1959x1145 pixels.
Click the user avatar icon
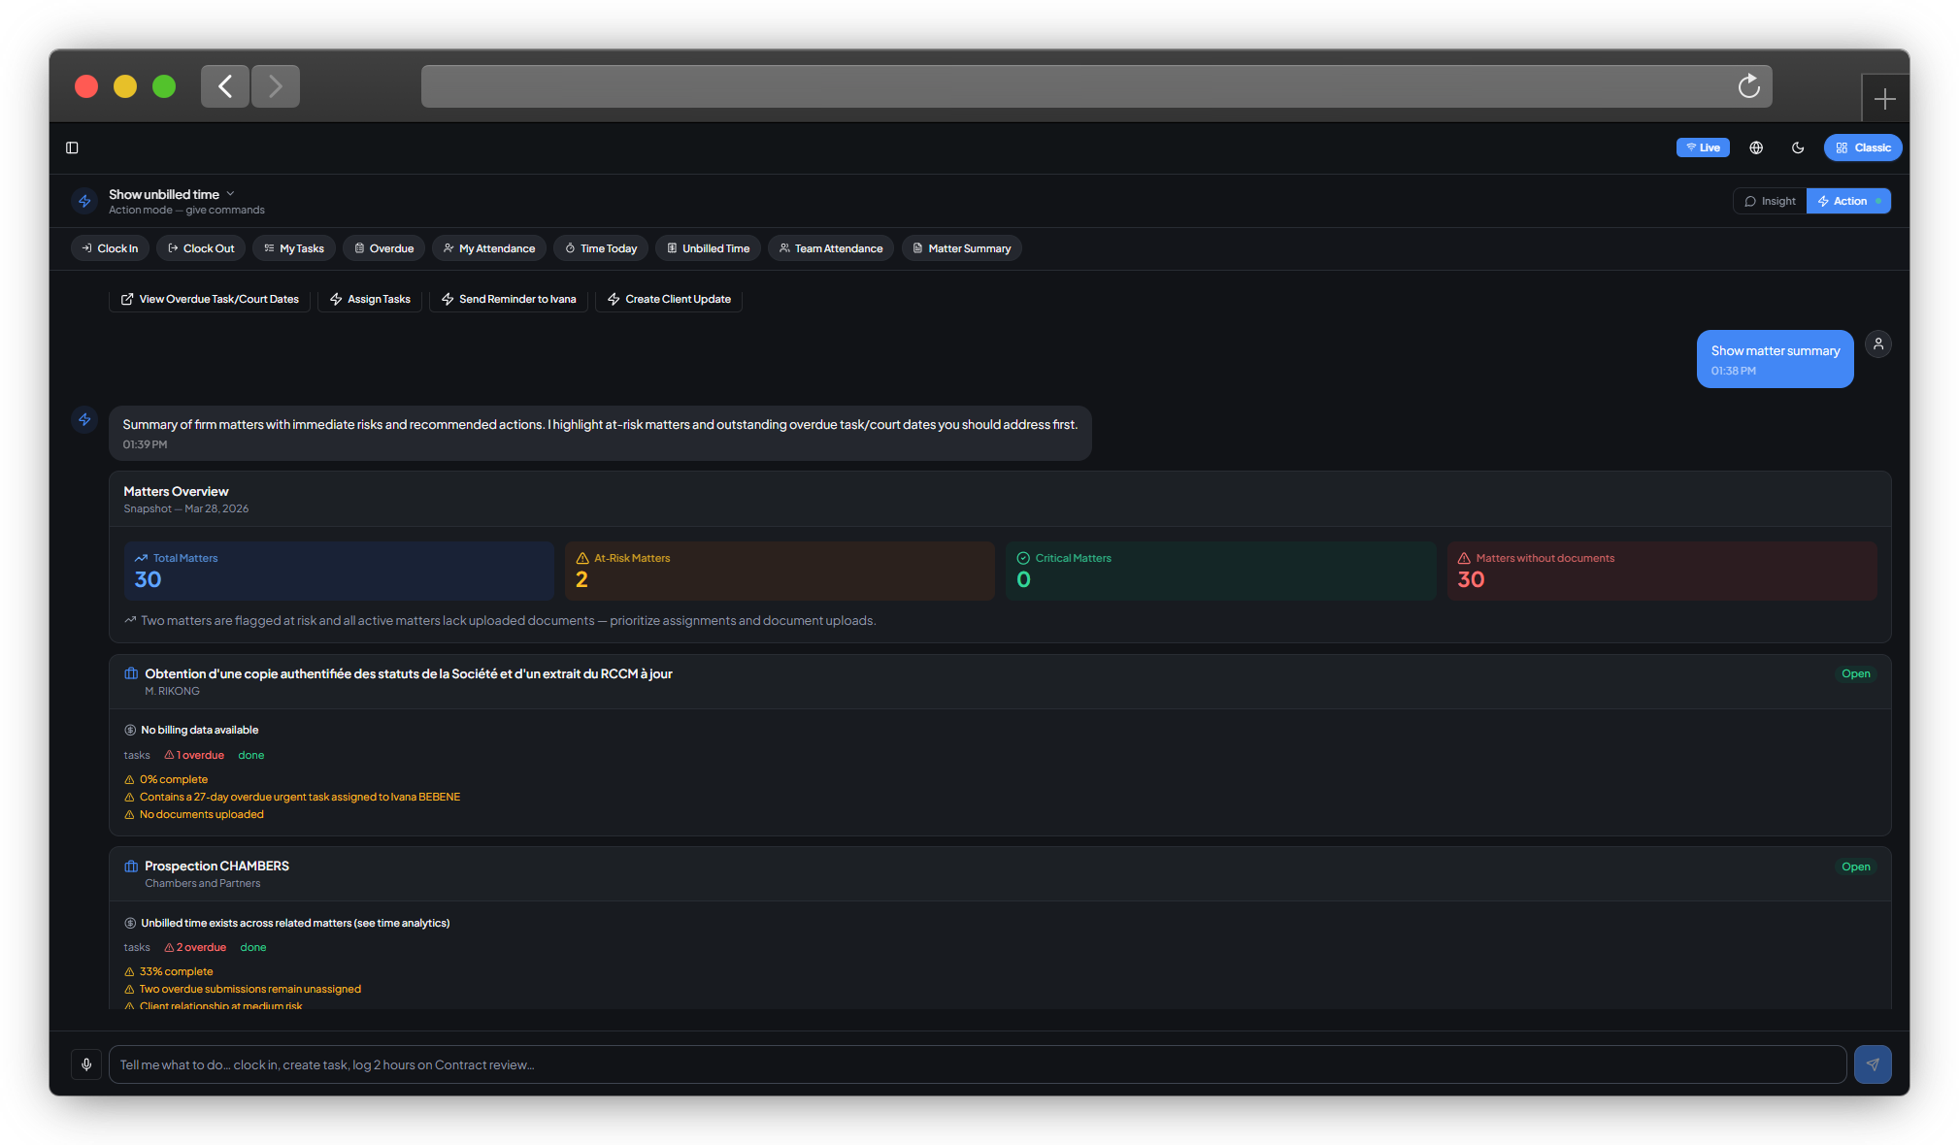1878,344
